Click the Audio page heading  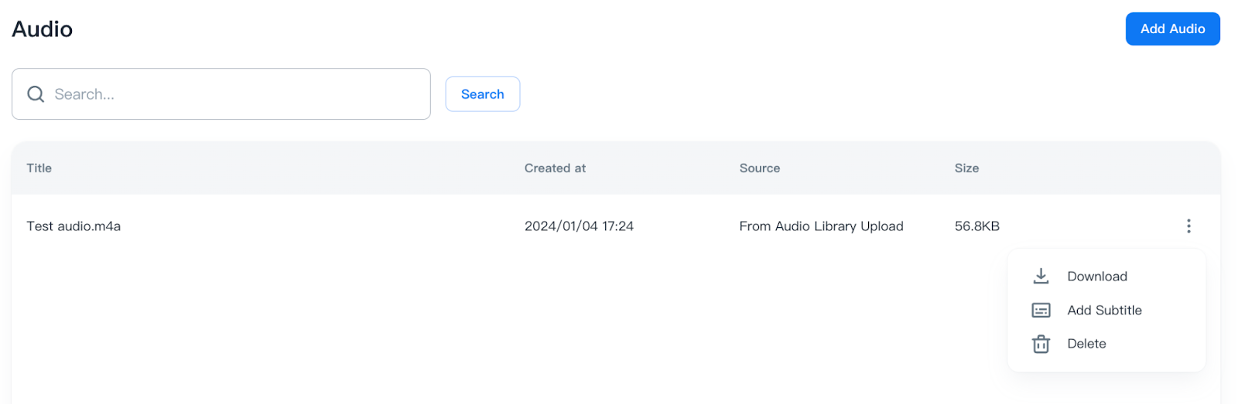(43, 29)
